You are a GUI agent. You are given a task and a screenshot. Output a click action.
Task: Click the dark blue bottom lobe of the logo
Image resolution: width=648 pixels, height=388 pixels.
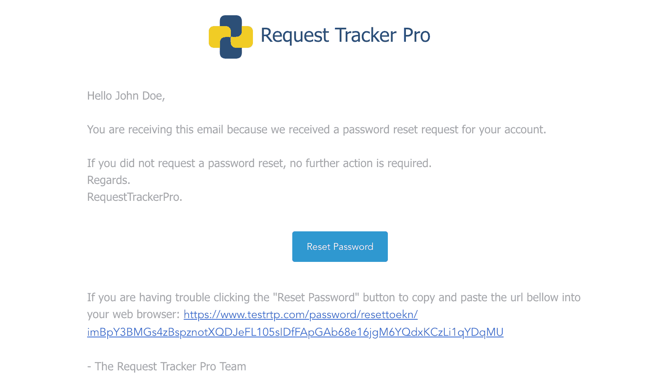click(231, 49)
